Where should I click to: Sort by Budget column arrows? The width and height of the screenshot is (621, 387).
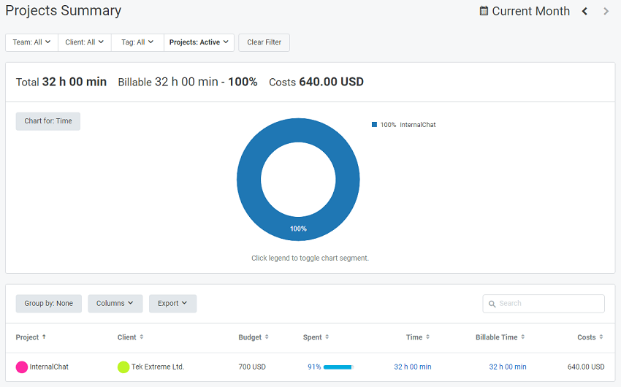click(267, 337)
